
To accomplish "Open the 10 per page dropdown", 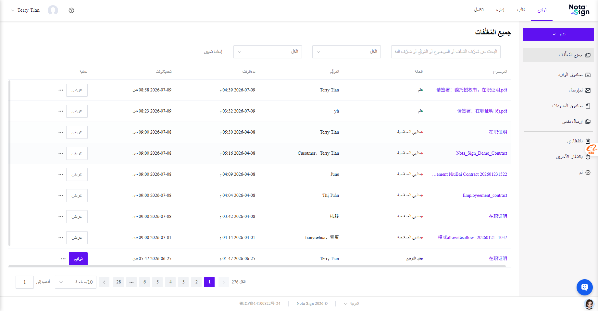I will (x=76, y=282).
